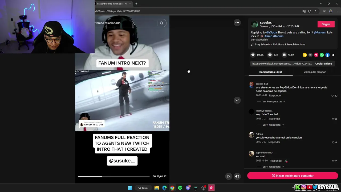Expand Ver 9 respuestas under cascas_666

click(274, 102)
